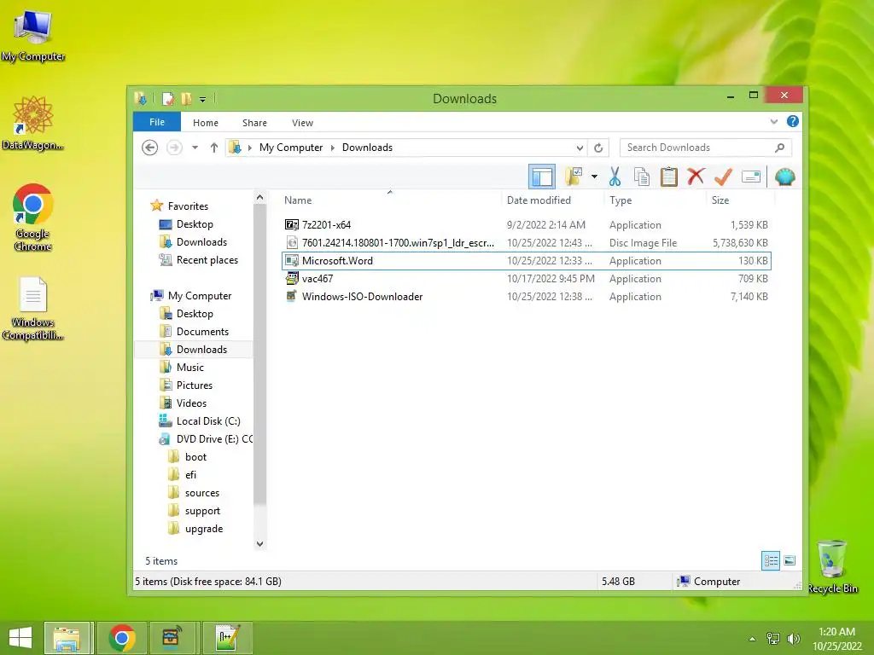
Task: Open Favorites in navigation pane
Action: [188, 206]
